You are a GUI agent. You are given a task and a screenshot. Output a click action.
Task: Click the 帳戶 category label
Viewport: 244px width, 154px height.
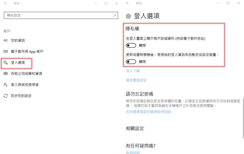(7, 31)
